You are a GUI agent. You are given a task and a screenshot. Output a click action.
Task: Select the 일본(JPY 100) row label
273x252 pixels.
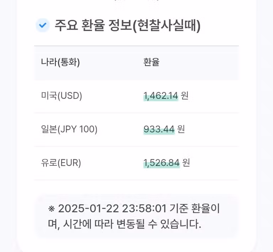click(x=69, y=129)
